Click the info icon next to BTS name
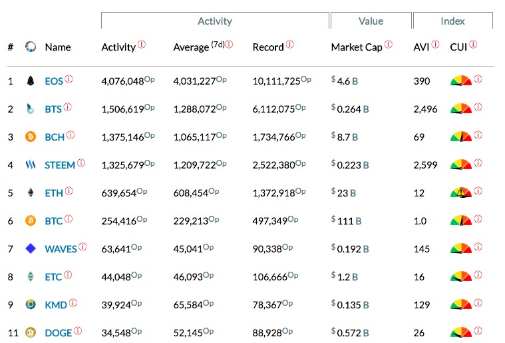 (x=68, y=107)
